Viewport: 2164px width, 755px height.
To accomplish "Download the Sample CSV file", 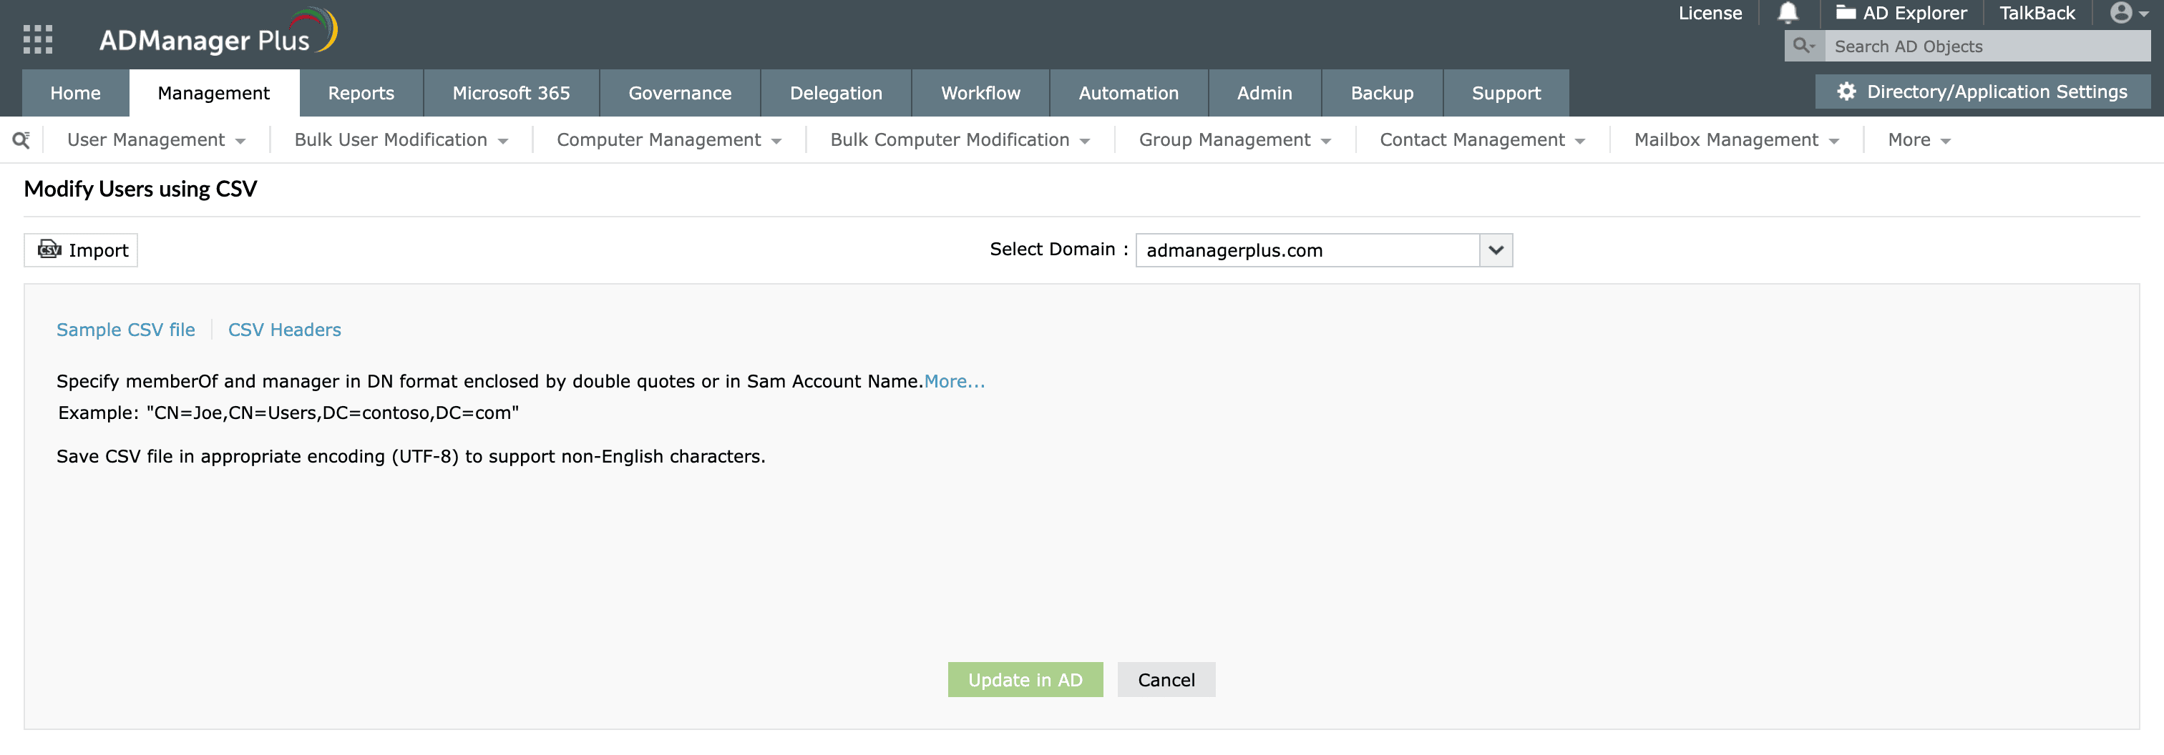I will tap(126, 330).
